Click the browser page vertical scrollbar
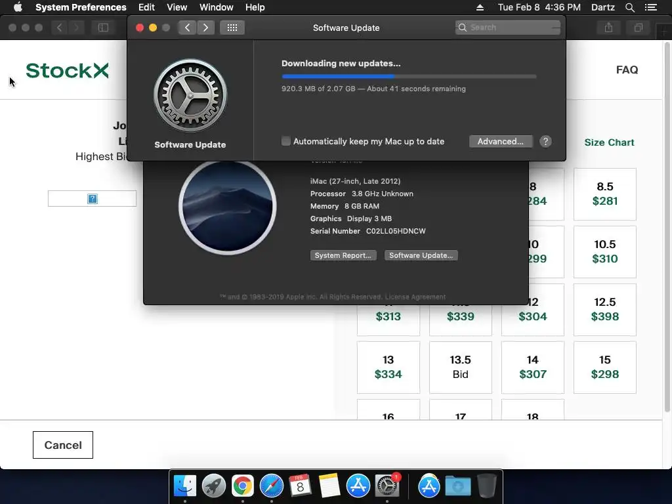This screenshot has width=672, height=504. pos(667,227)
